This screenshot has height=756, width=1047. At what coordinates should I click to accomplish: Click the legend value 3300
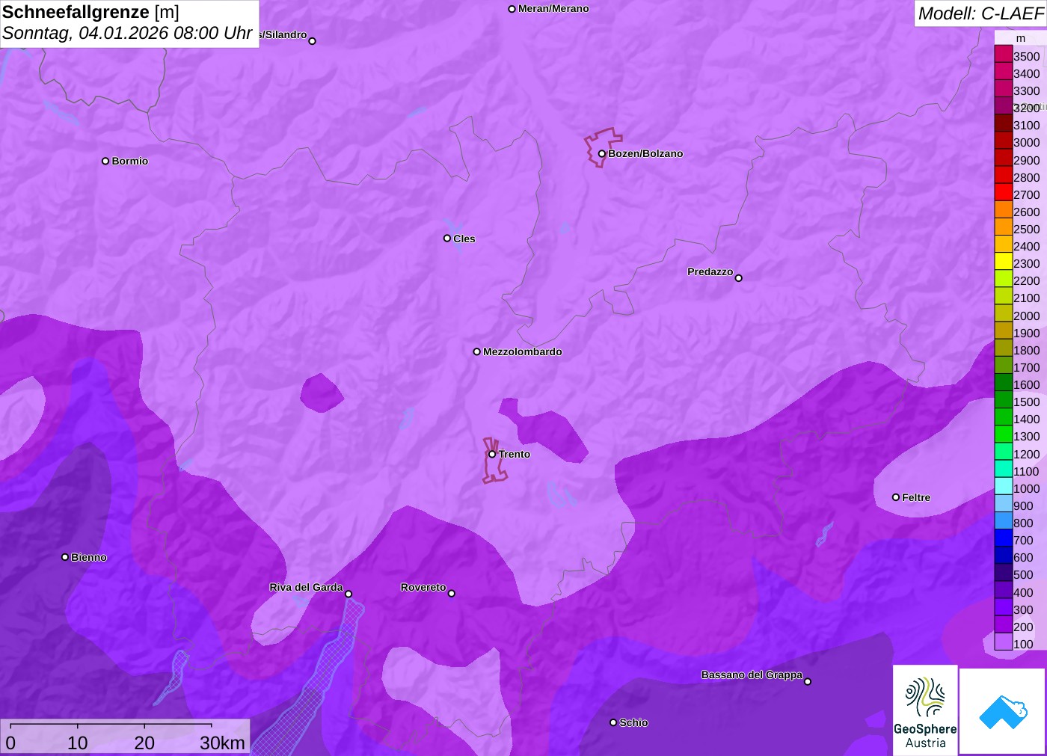(1027, 90)
